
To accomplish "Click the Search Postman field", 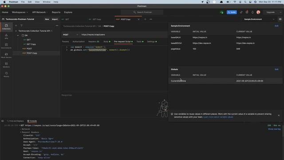I will pyautogui.click(x=142, y=12).
